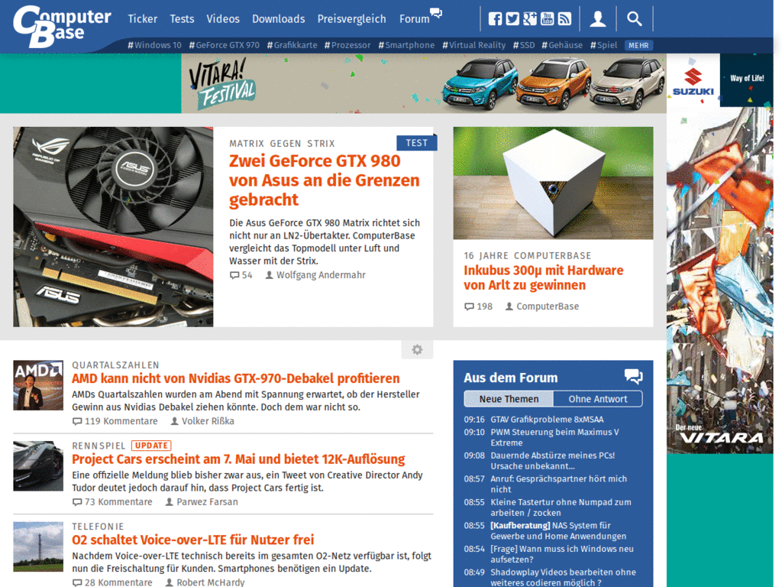Click the #SSD tag
The height and width of the screenshot is (587, 782).
[524, 45]
